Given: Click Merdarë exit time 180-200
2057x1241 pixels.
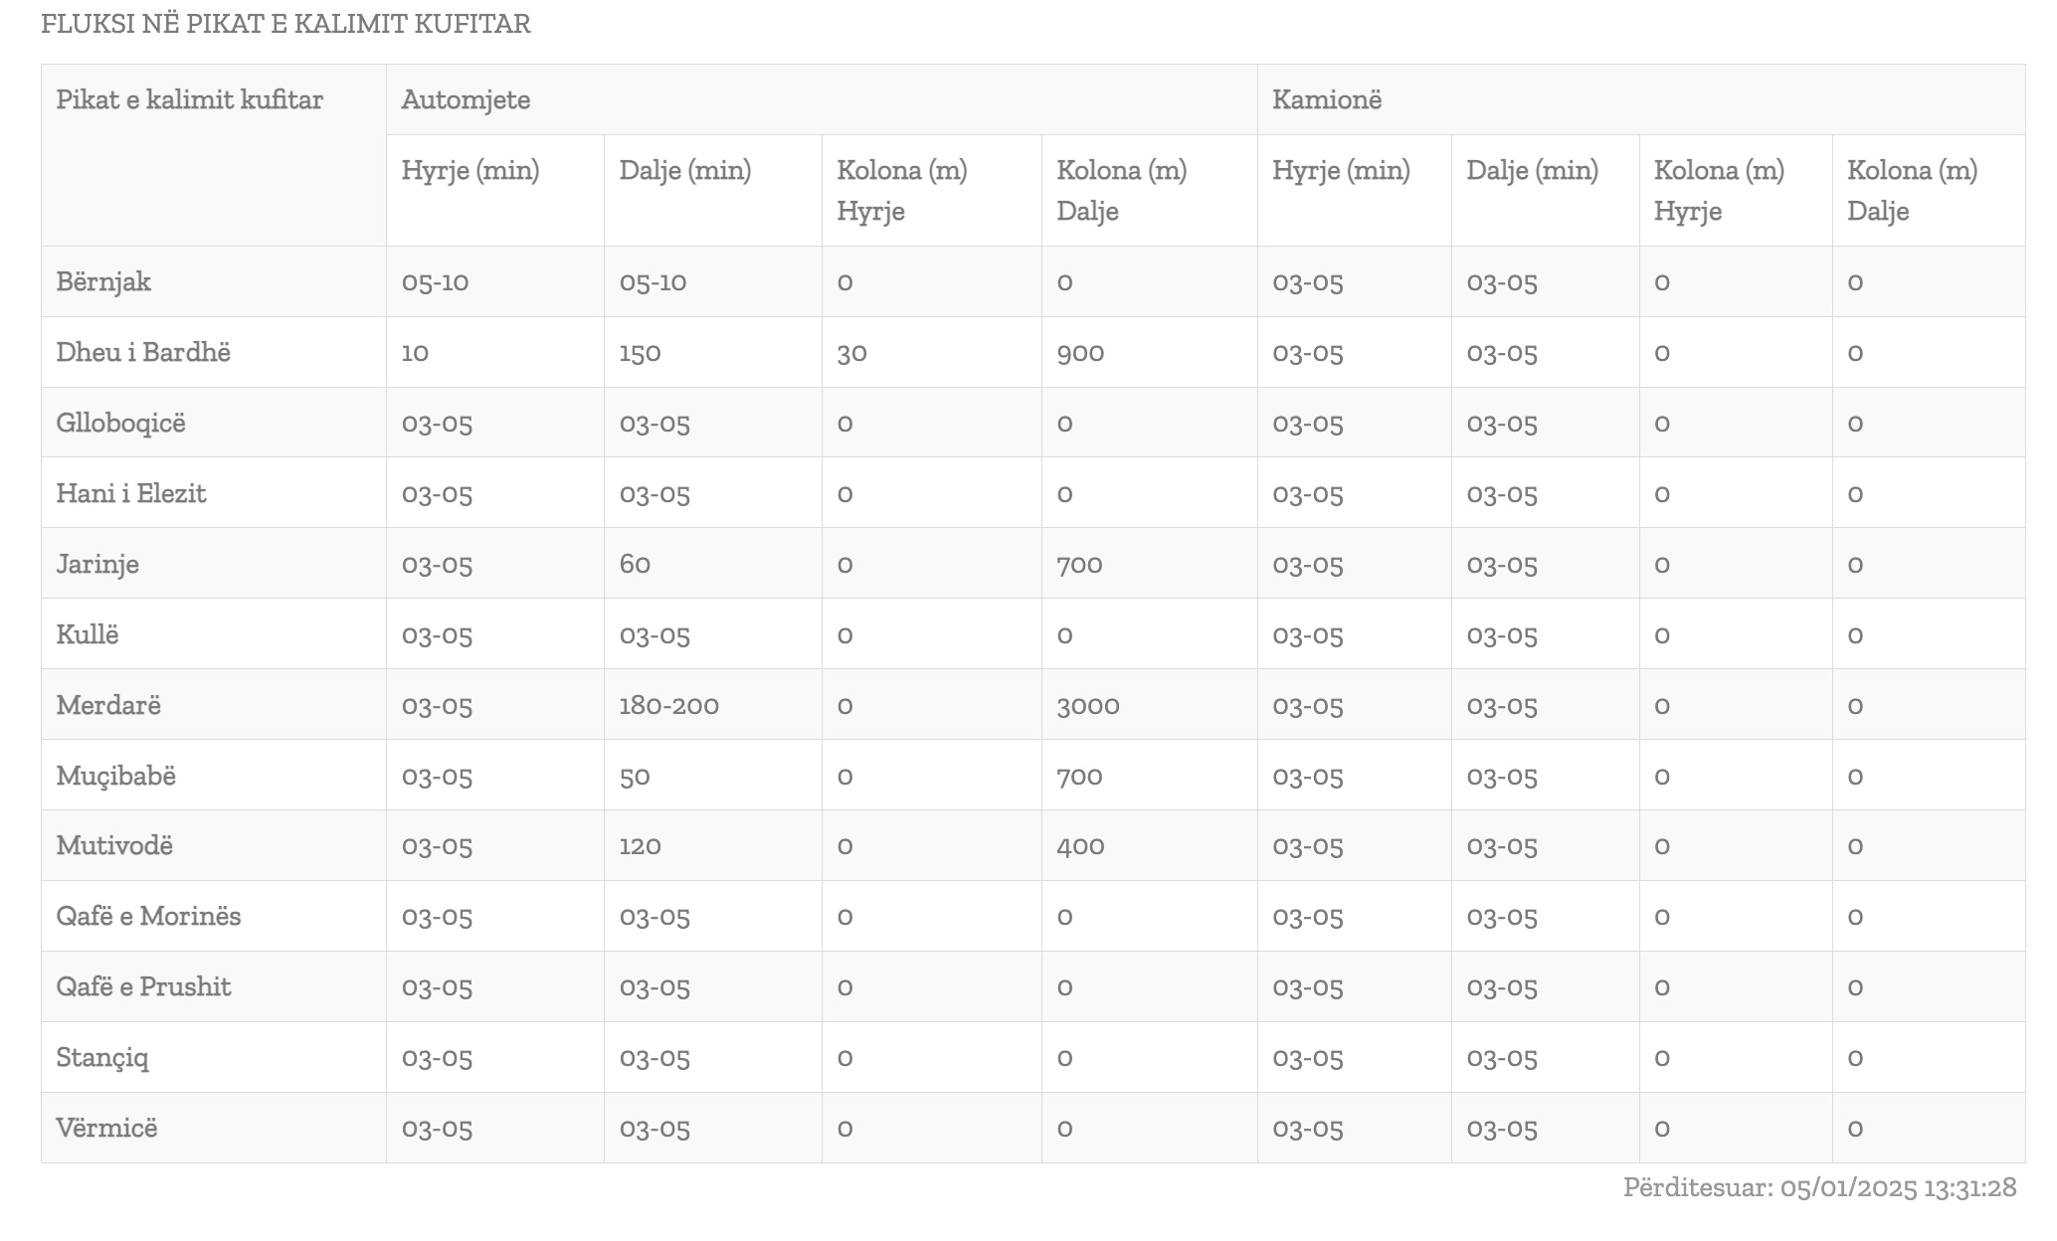Looking at the screenshot, I should (x=668, y=705).
